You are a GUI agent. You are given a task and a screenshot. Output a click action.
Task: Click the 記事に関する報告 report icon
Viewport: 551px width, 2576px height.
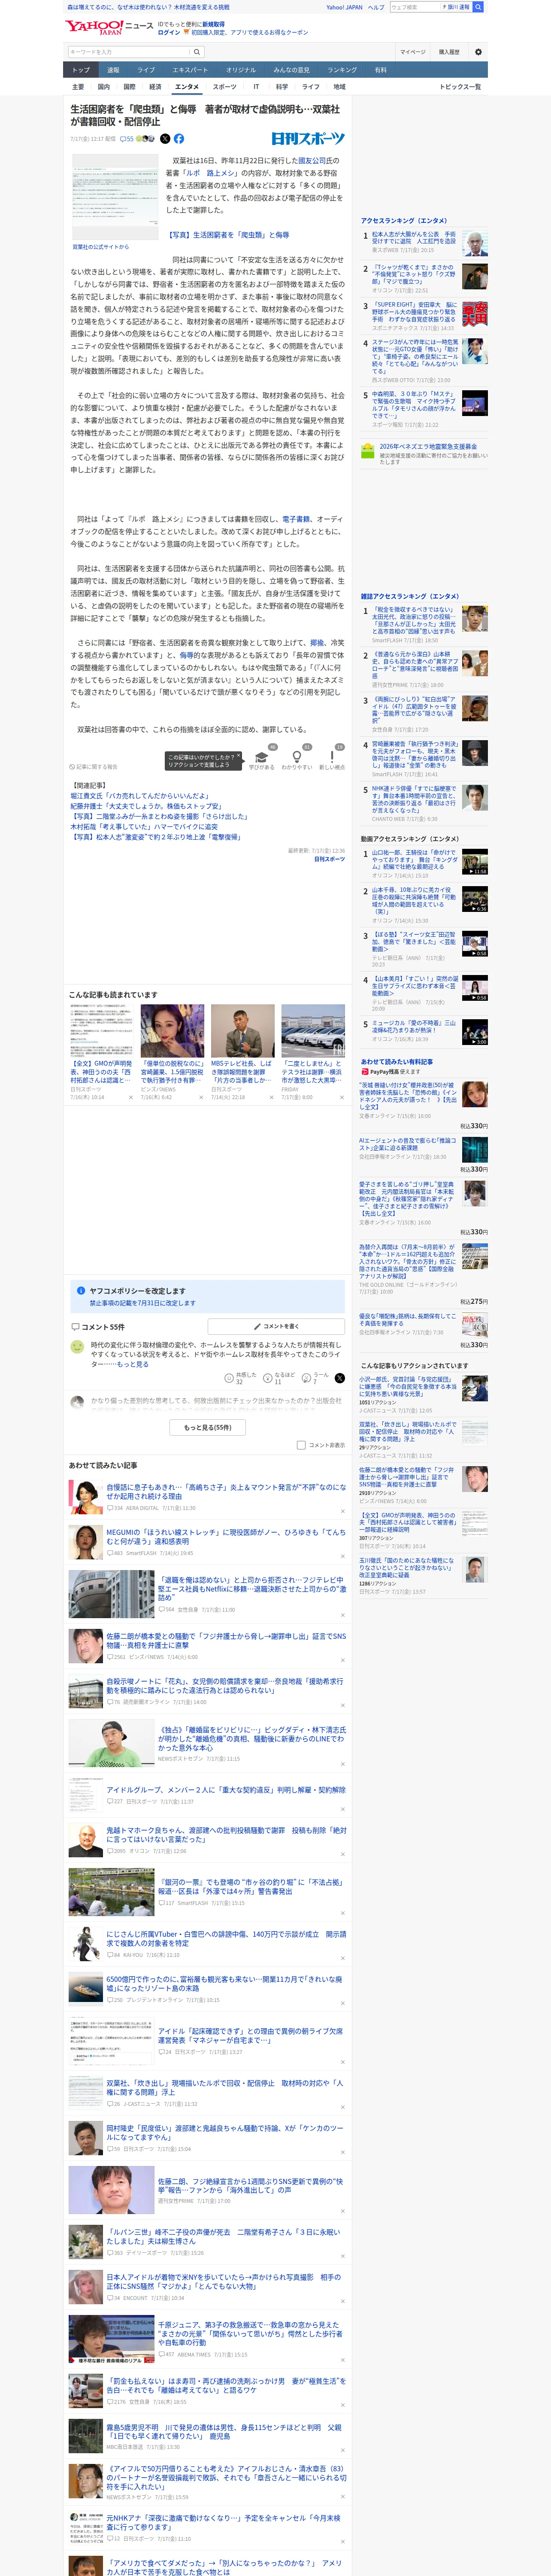click(x=73, y=767)
